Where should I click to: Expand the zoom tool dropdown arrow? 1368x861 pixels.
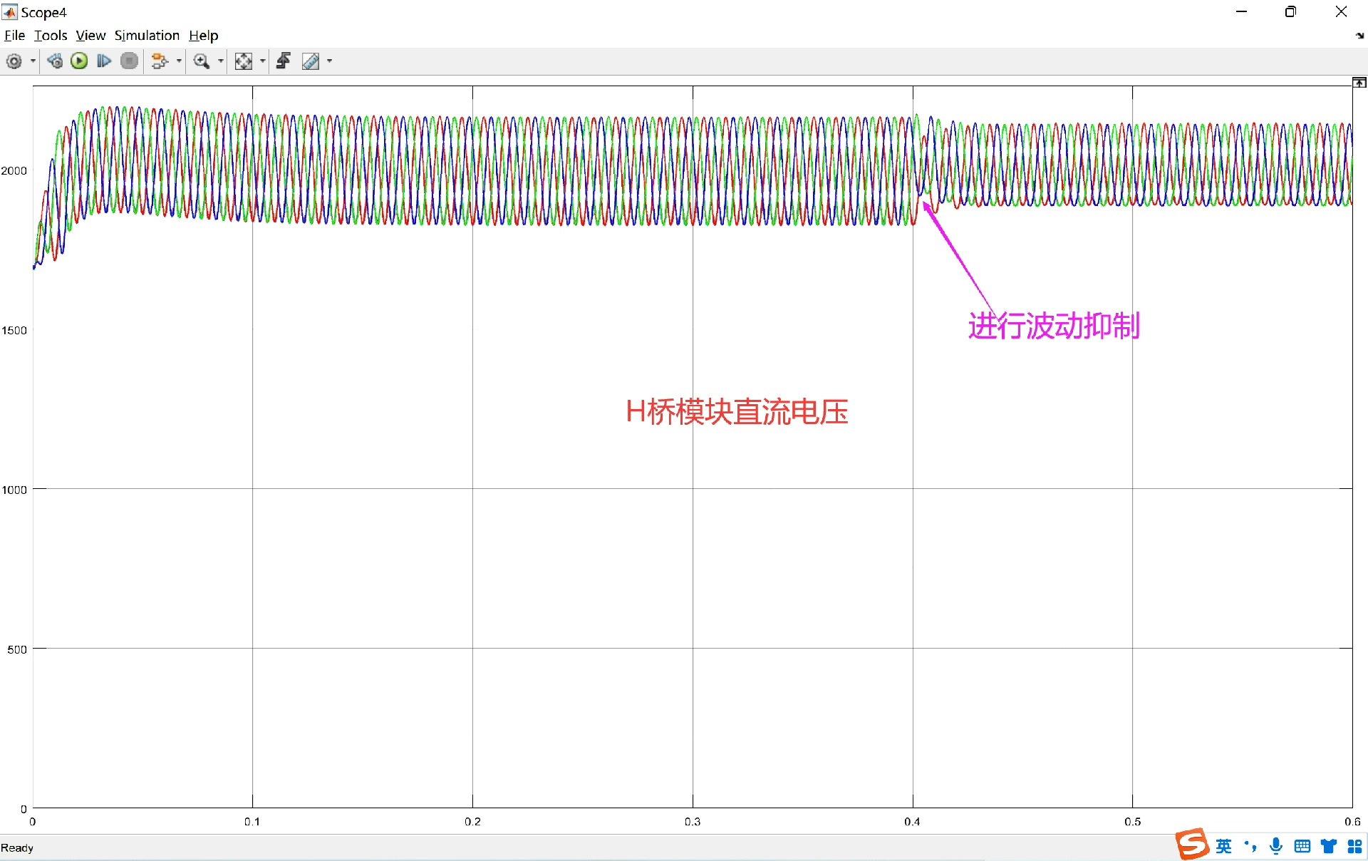point(220,61)
